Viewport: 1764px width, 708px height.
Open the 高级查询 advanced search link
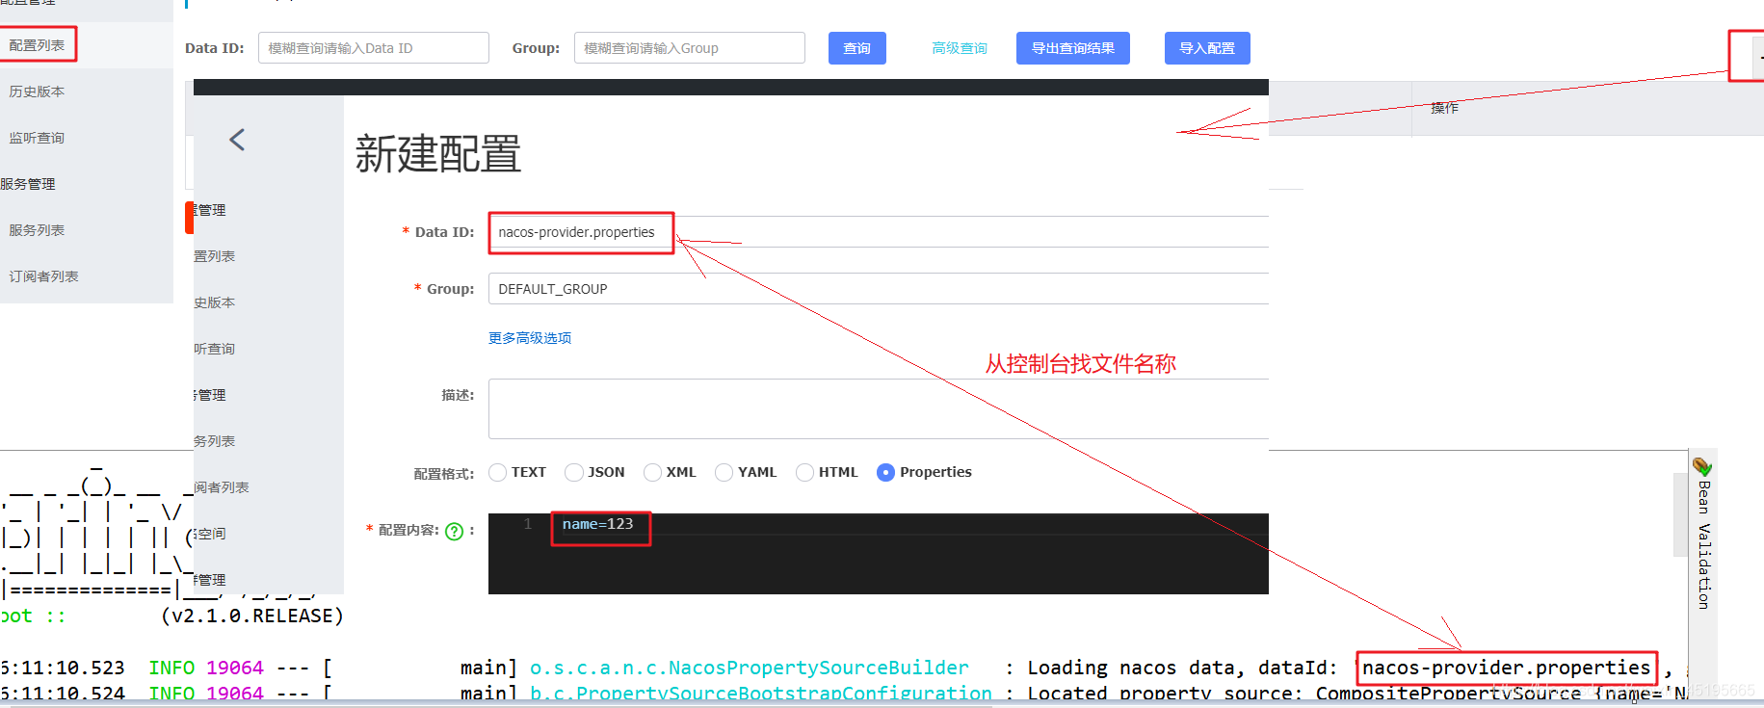(960, 48)
